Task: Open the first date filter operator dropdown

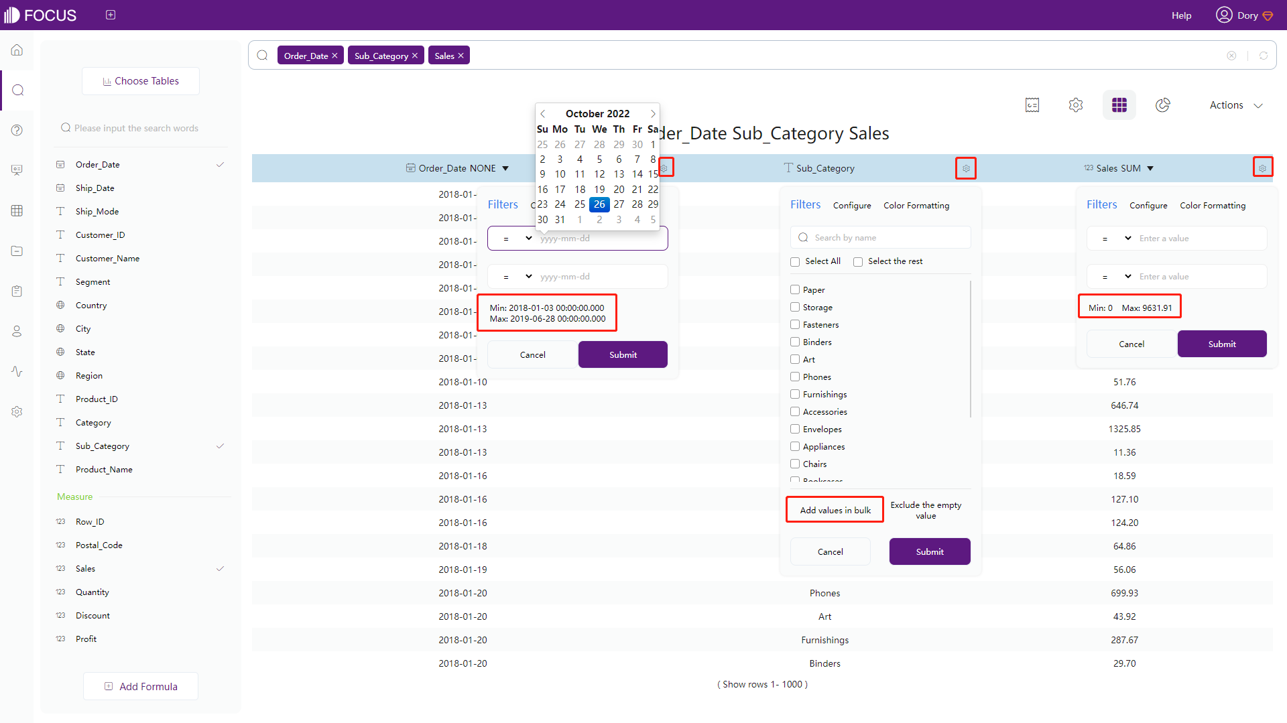Action: pos(516,239)
